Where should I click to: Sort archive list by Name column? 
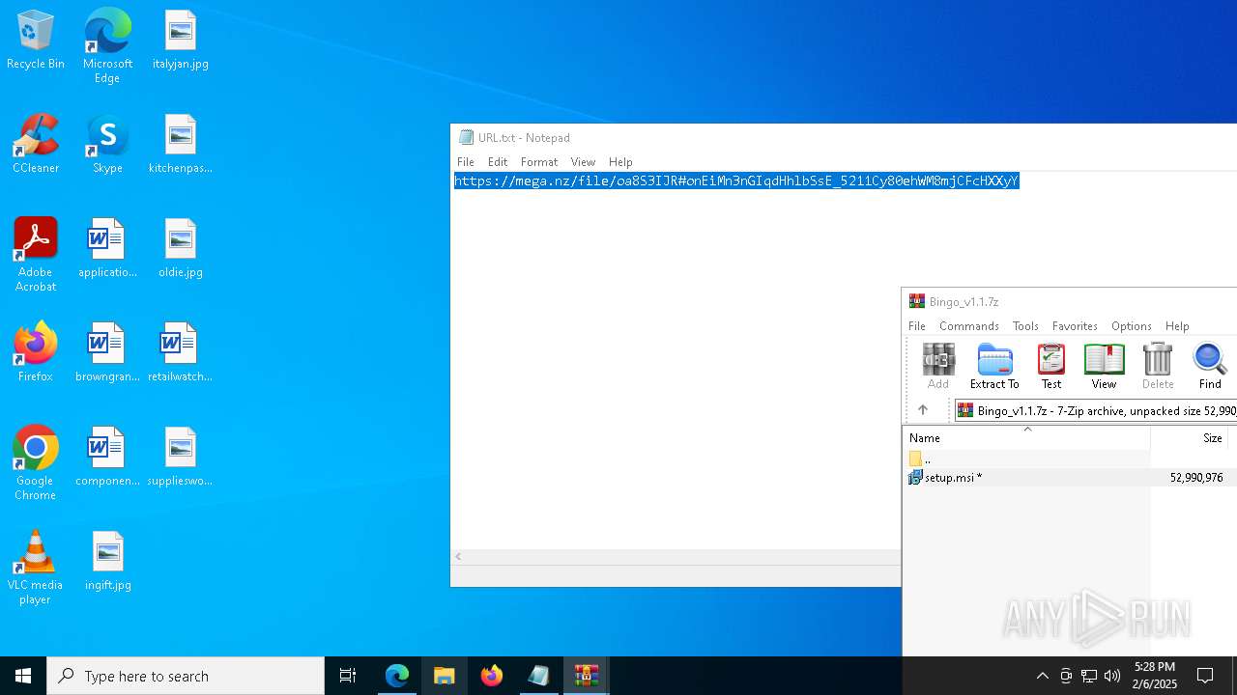1026,438
